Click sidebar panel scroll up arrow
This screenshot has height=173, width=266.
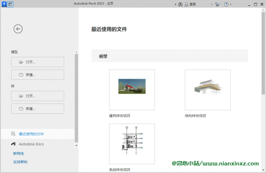tap(76, 52)
